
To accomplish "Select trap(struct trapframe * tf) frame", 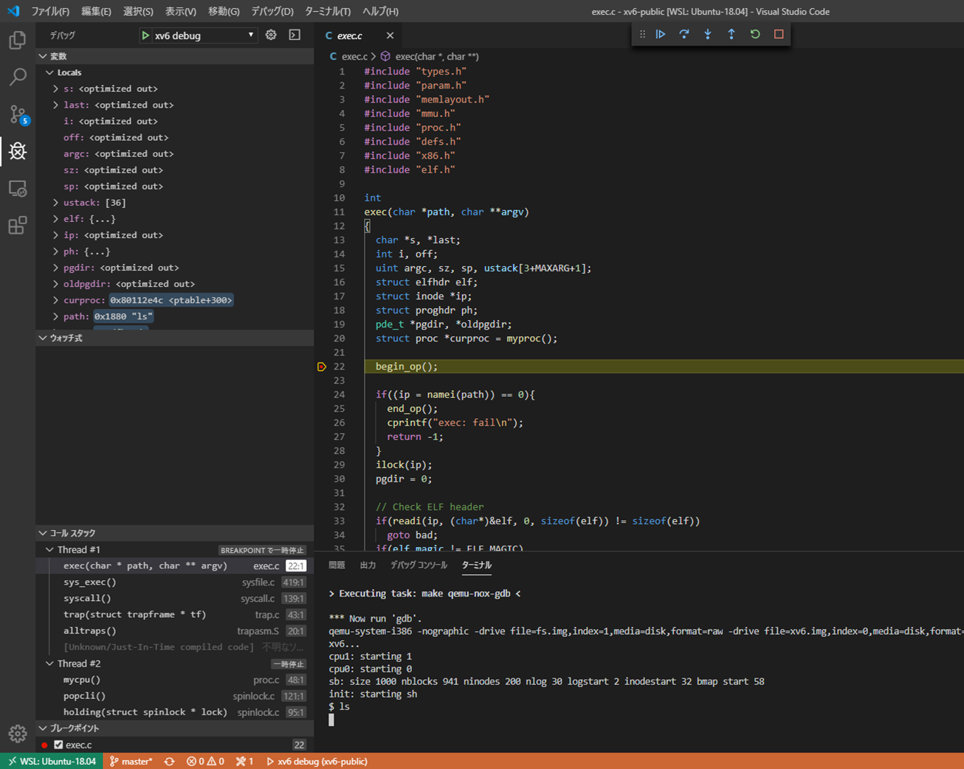I will click(x=175, y=615).
